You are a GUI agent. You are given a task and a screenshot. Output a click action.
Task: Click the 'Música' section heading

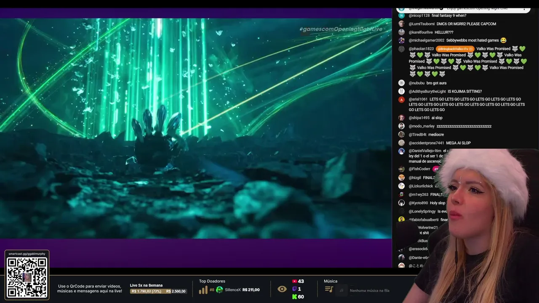coord(331,281)
